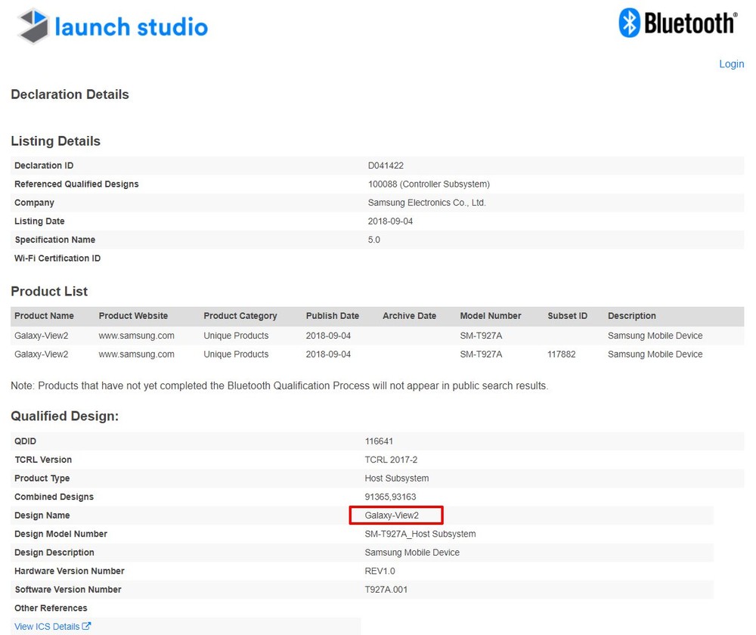Select TCRL Version value TCRL 2017-2

(x=391, y=460)
